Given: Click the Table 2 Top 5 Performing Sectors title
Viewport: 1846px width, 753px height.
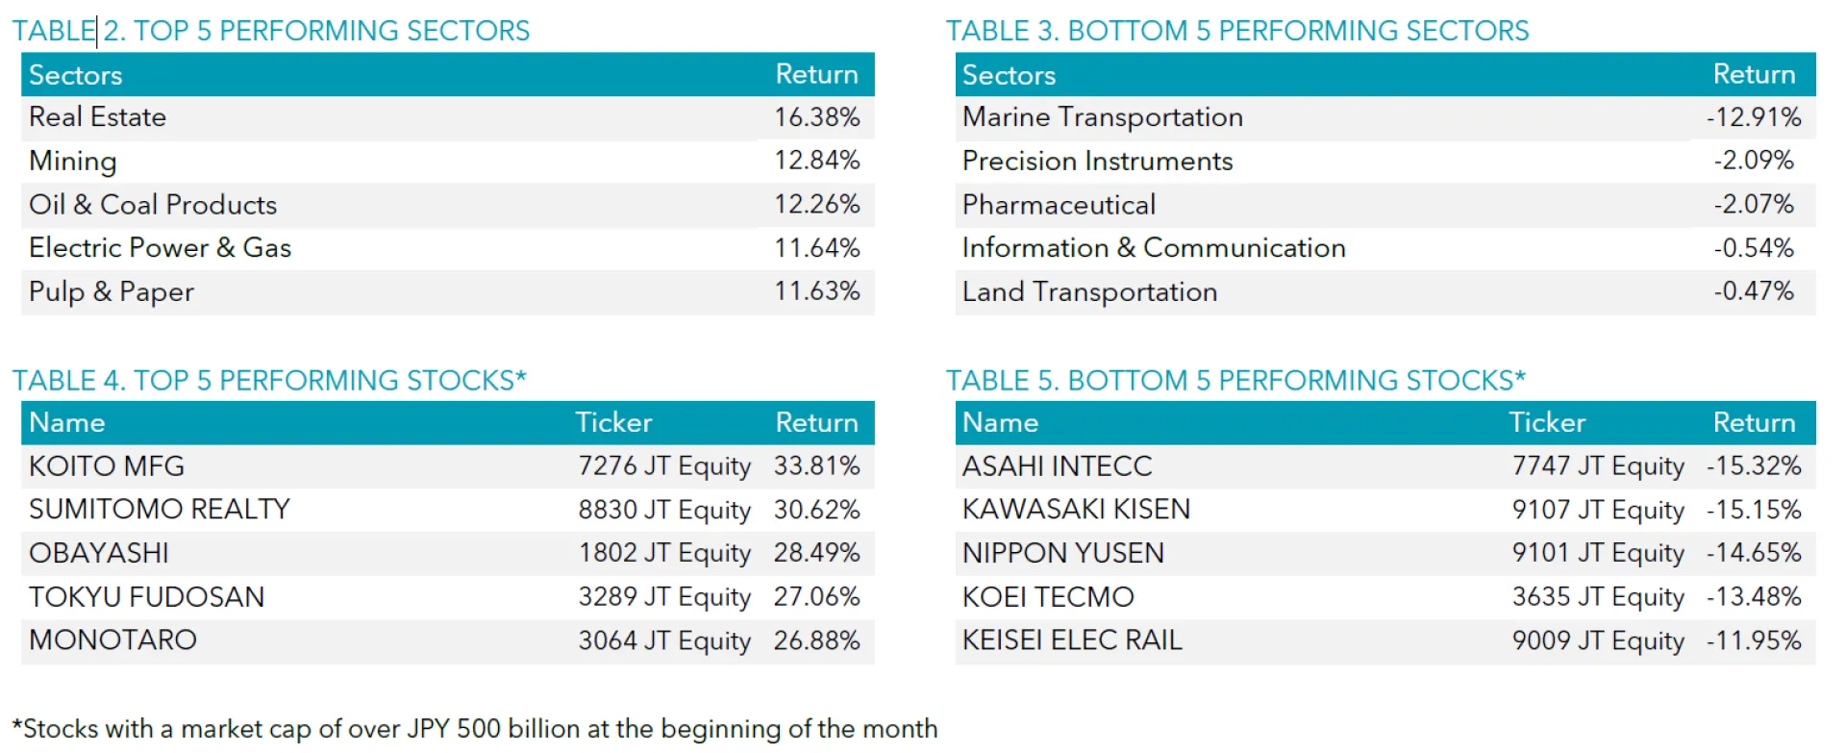Looking at the screenshot, I should pyautogui.click(x=270, y=31).
